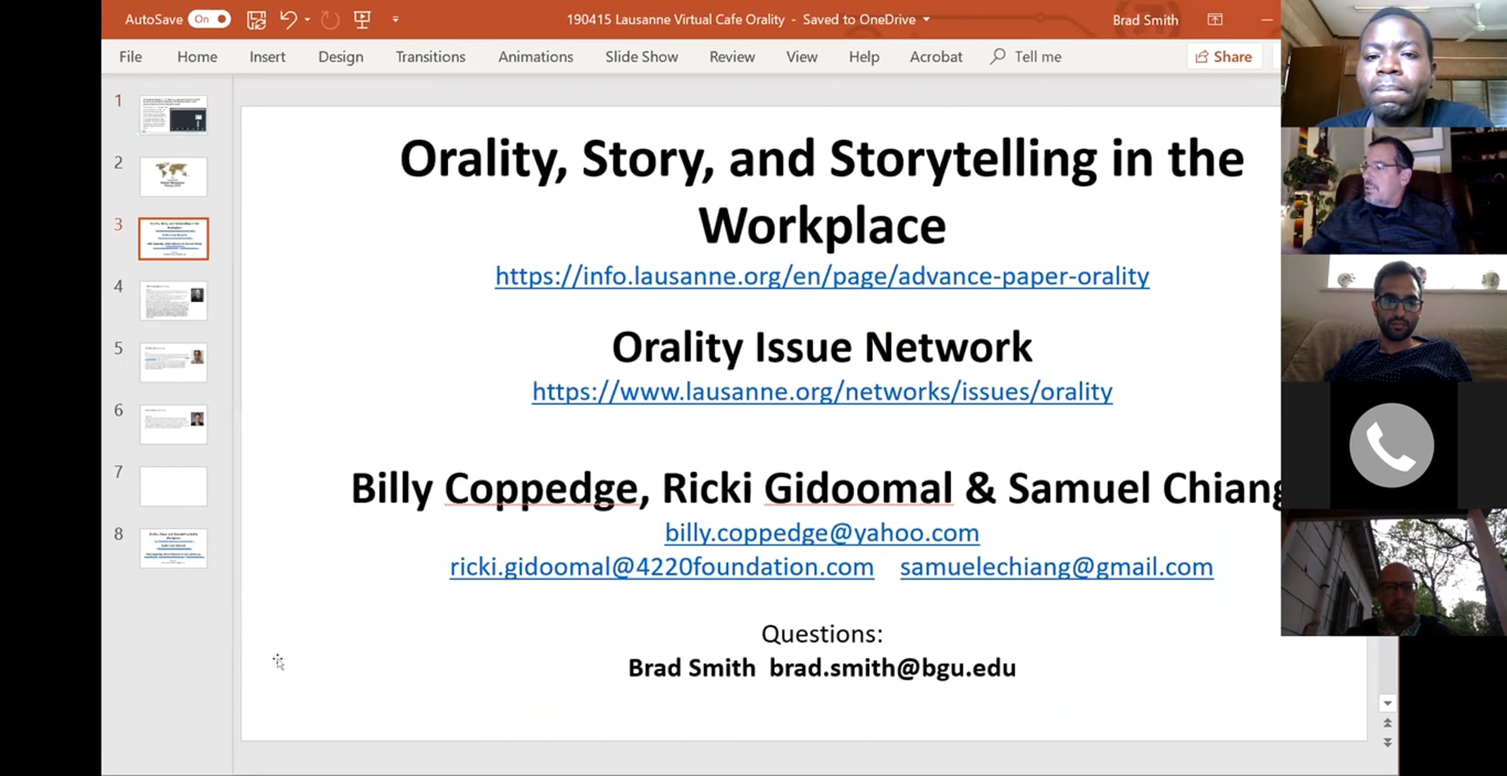Open the advance-paper-orality hyperlink
The image size is (1507, 776).
tap(822, 276)
